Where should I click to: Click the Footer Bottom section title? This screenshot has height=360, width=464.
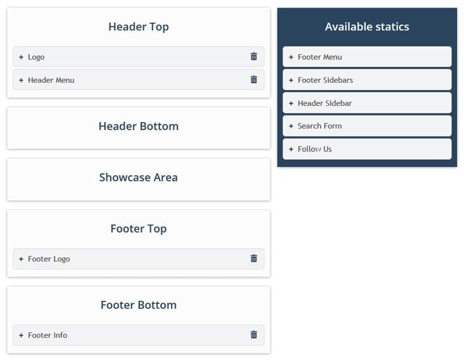[139, 305]
